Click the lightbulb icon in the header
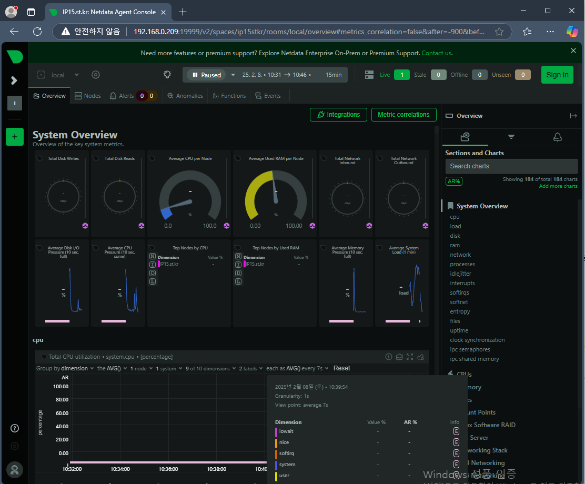 coord(167,75)
